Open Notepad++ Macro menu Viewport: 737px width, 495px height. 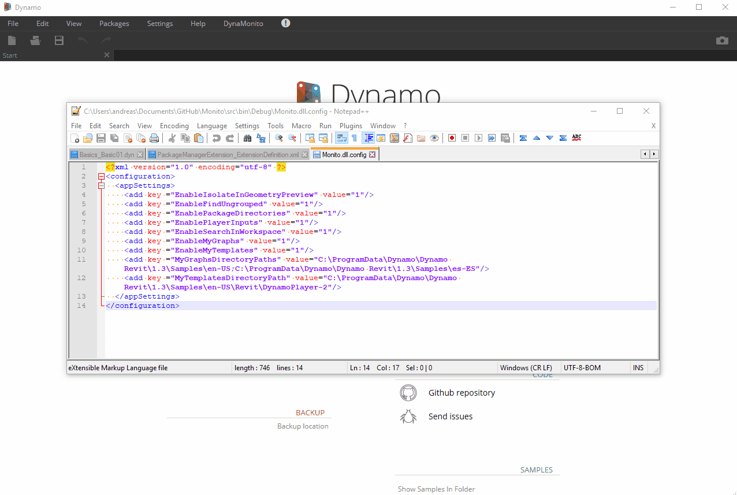point(301,125)
